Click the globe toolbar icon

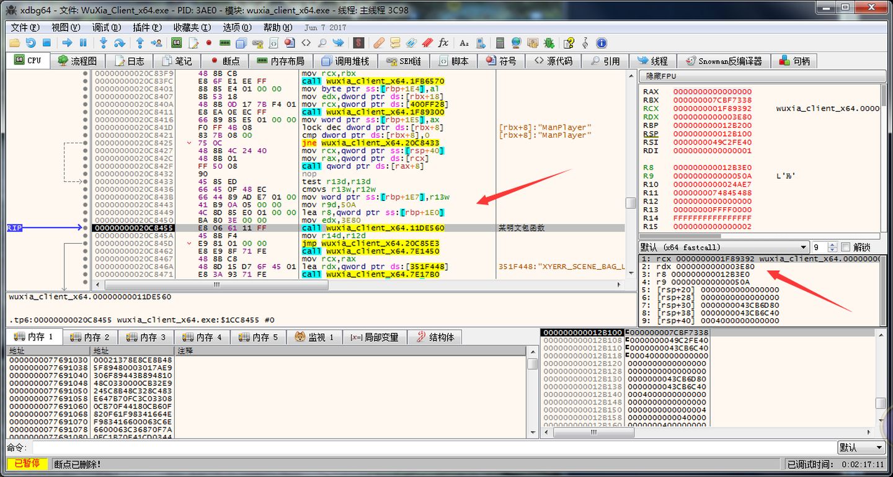click(x=516, y=43)
